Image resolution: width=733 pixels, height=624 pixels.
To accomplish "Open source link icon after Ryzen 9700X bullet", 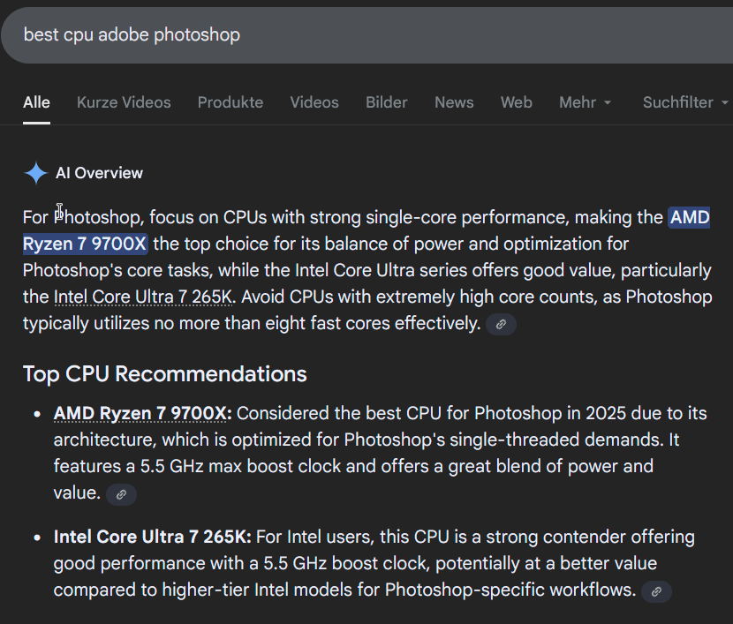I will coord(121,494).
